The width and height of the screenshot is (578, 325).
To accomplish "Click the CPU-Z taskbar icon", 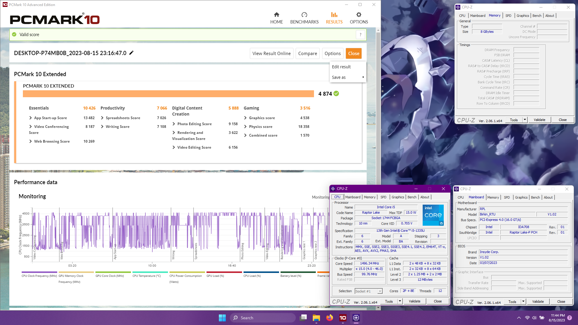I will pos(356,318).
